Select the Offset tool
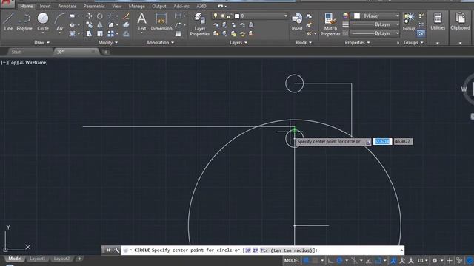Screen dimensions: 474x266 (127, 33)
